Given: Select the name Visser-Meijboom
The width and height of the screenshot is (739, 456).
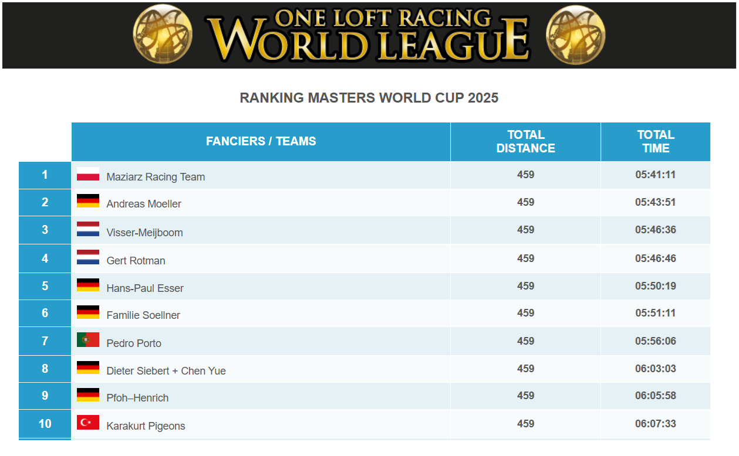Looking at the screenshot, I should pos(144,233).
